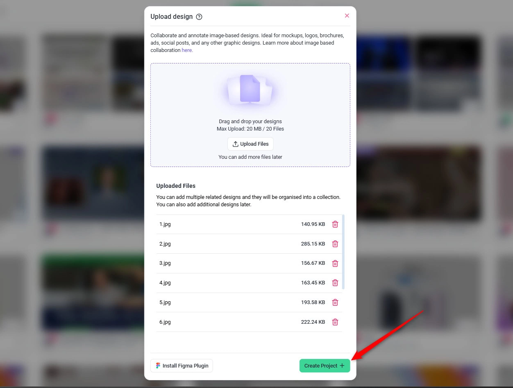The width and height of the screenshot is (513, 388).
Task: Close the Upload design dialog
Action: point(347,16)
